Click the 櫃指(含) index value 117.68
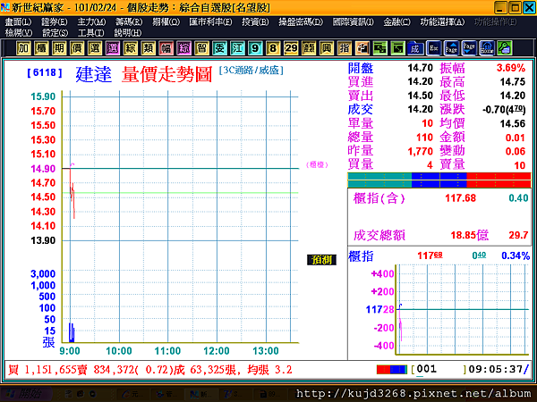Image resolution: width=537 pixels, height=402 pixels. click(x=460, y=198)
